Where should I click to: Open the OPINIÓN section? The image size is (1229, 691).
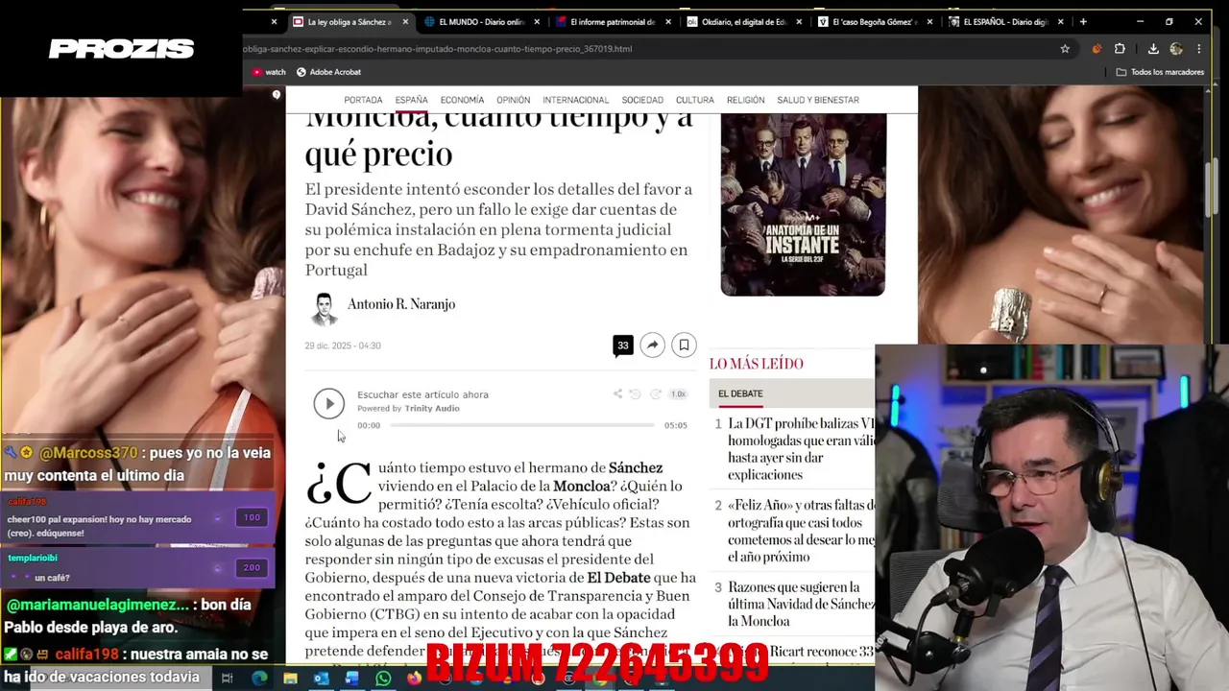click(513, 100)
